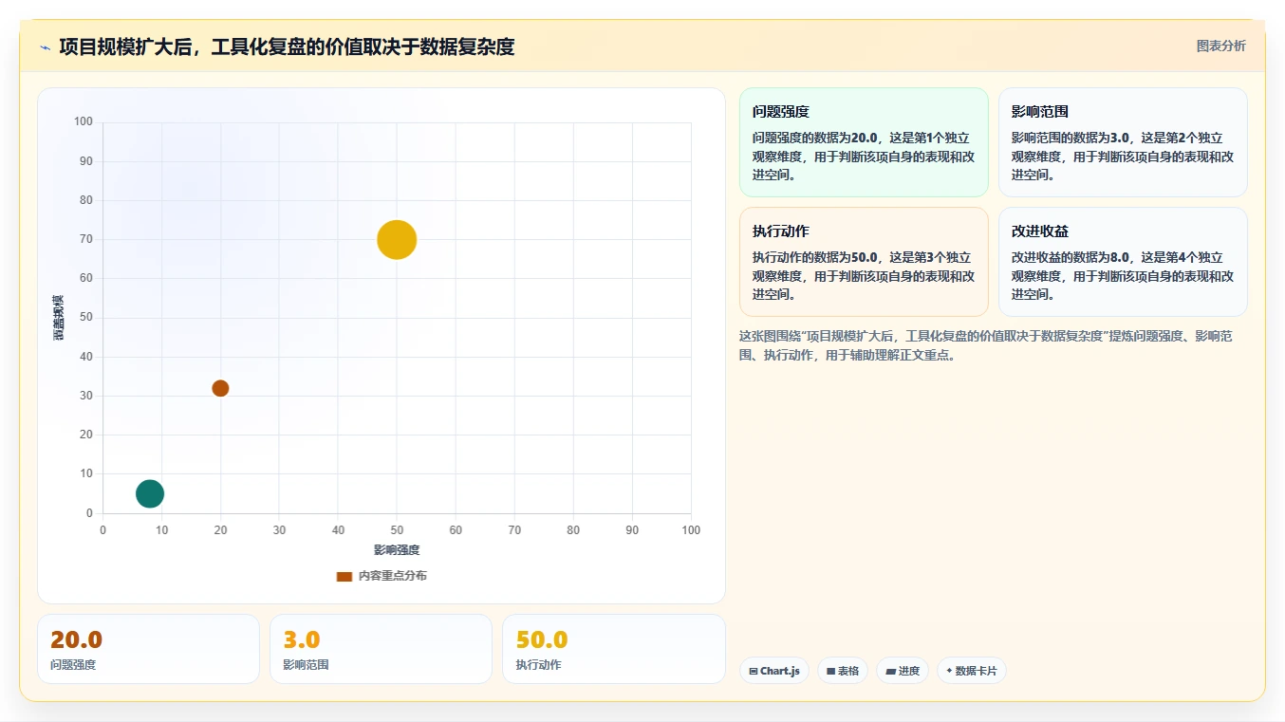Viewport: 1285px width, 722px height.
Task: Click the 表格 tag chip
Action: (843, 671)
